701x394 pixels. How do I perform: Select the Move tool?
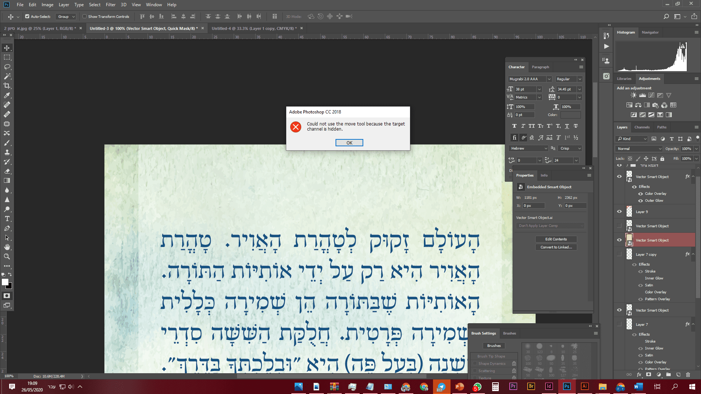click(x=7, y=47)
